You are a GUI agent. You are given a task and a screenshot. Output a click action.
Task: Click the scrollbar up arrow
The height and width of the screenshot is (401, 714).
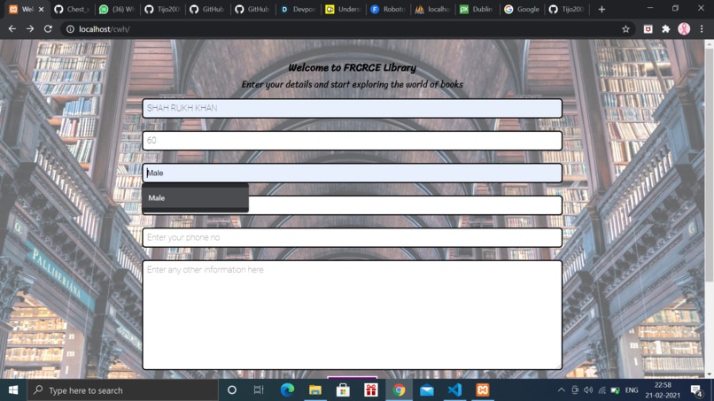tap(709, 44)
